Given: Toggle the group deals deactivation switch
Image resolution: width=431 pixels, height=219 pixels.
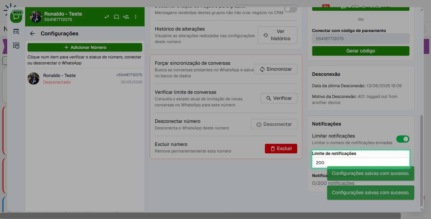Looking at the screenshot, I should (290, 9).
